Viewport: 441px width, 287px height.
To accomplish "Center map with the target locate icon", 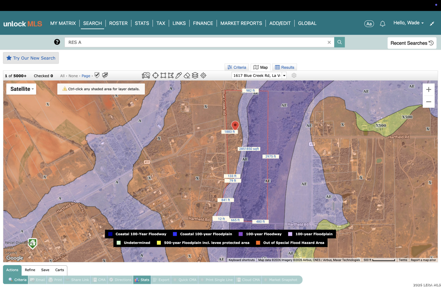I will pos(203,75).
